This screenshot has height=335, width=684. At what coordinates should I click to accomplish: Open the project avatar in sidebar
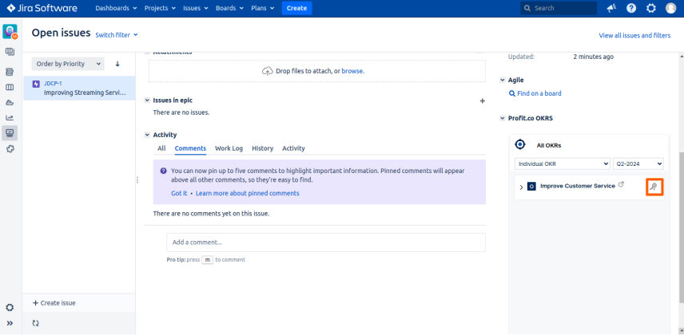pyautogui.click(x=10, y=32)
